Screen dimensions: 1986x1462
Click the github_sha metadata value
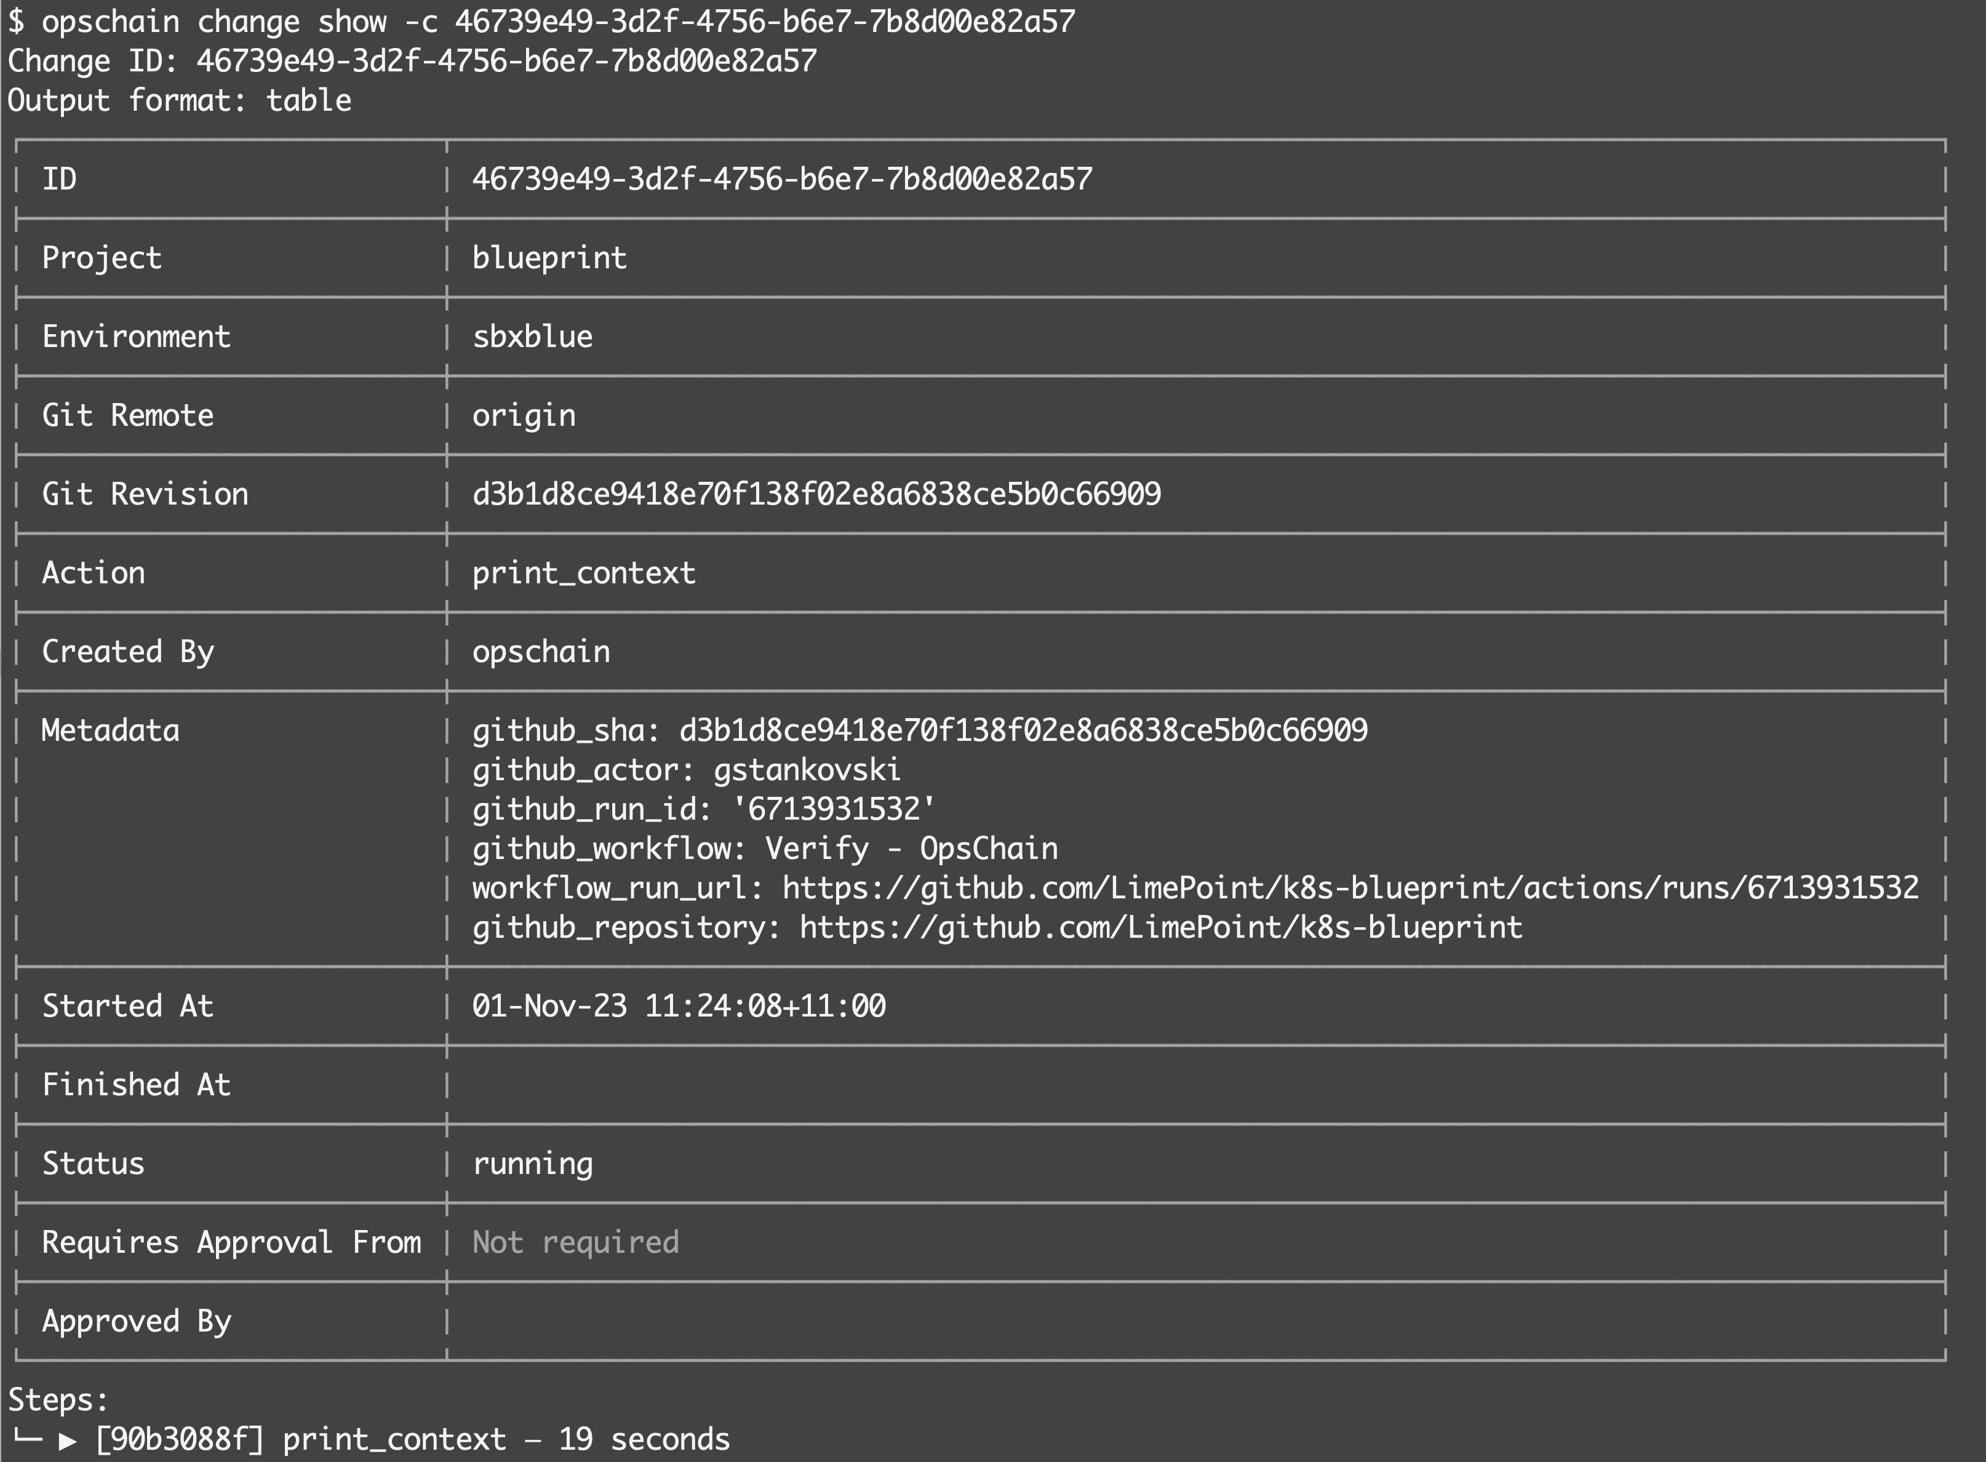click(1023, 730)
